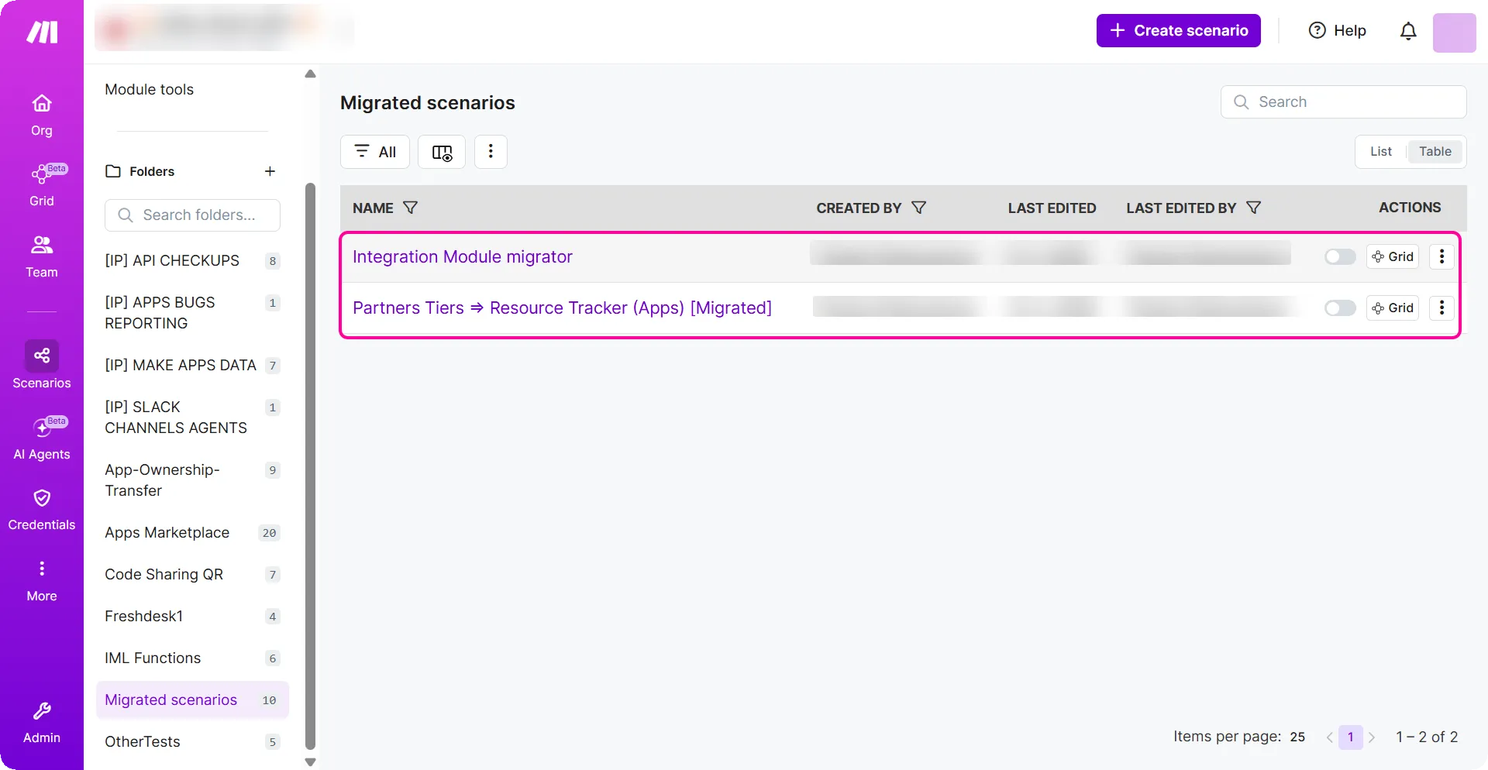
Task: Open [IP] API CHECKUPS folder
Action: [x=192, y=261]
